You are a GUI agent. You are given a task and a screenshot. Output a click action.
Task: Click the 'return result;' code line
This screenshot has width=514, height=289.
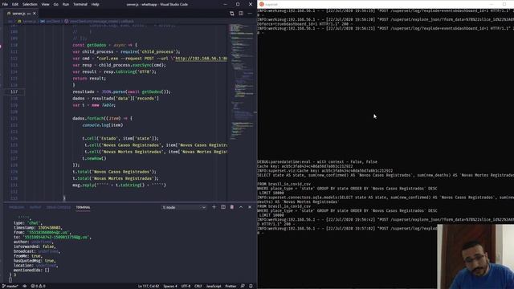coord(89,79)
